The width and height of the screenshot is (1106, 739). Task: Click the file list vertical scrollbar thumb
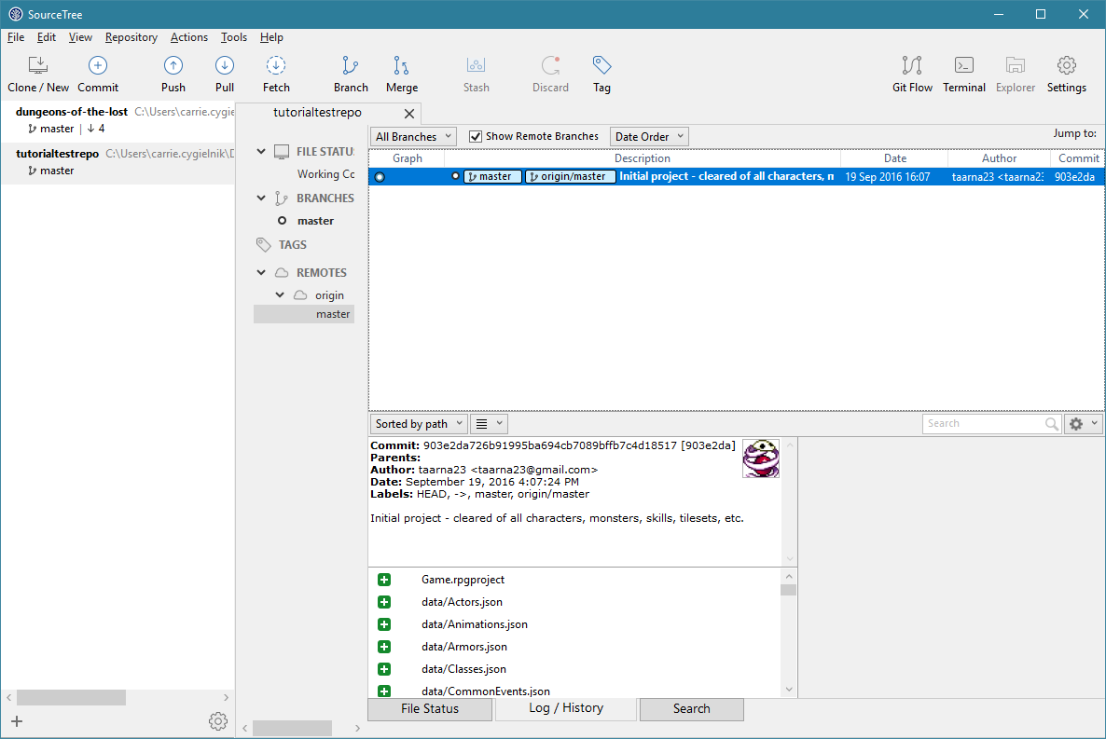789,590
